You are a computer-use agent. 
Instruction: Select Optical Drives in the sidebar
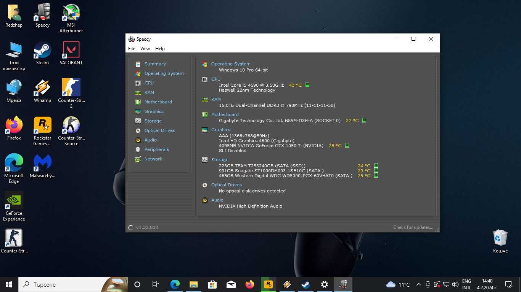point(159,130)
